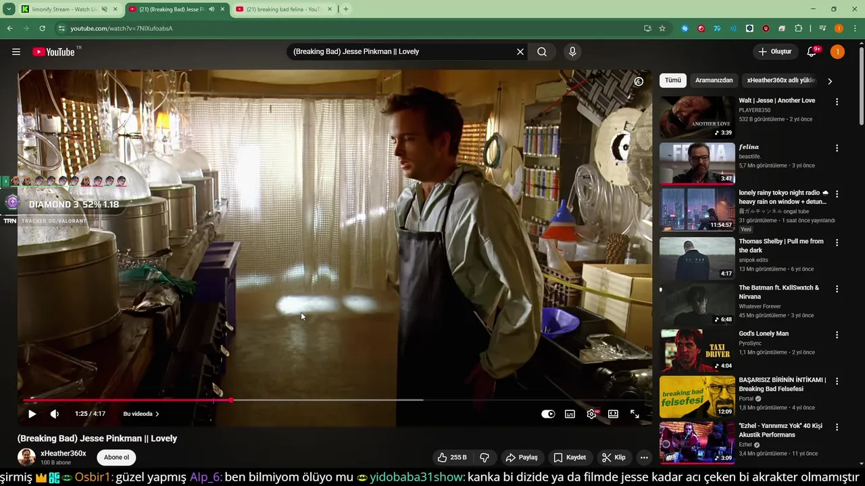Toggle subtitles in the player

pos(570,414)
